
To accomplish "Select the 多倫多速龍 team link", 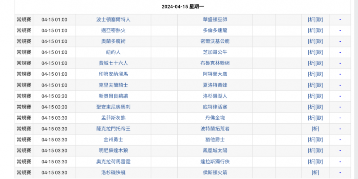I will click(x=215, y=30).
